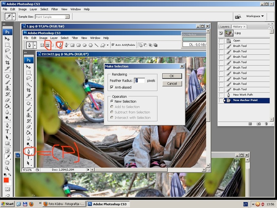This screenshot has height=208, width=277.
Task: Select the Open state in the History panel
Action: point(237,40)
